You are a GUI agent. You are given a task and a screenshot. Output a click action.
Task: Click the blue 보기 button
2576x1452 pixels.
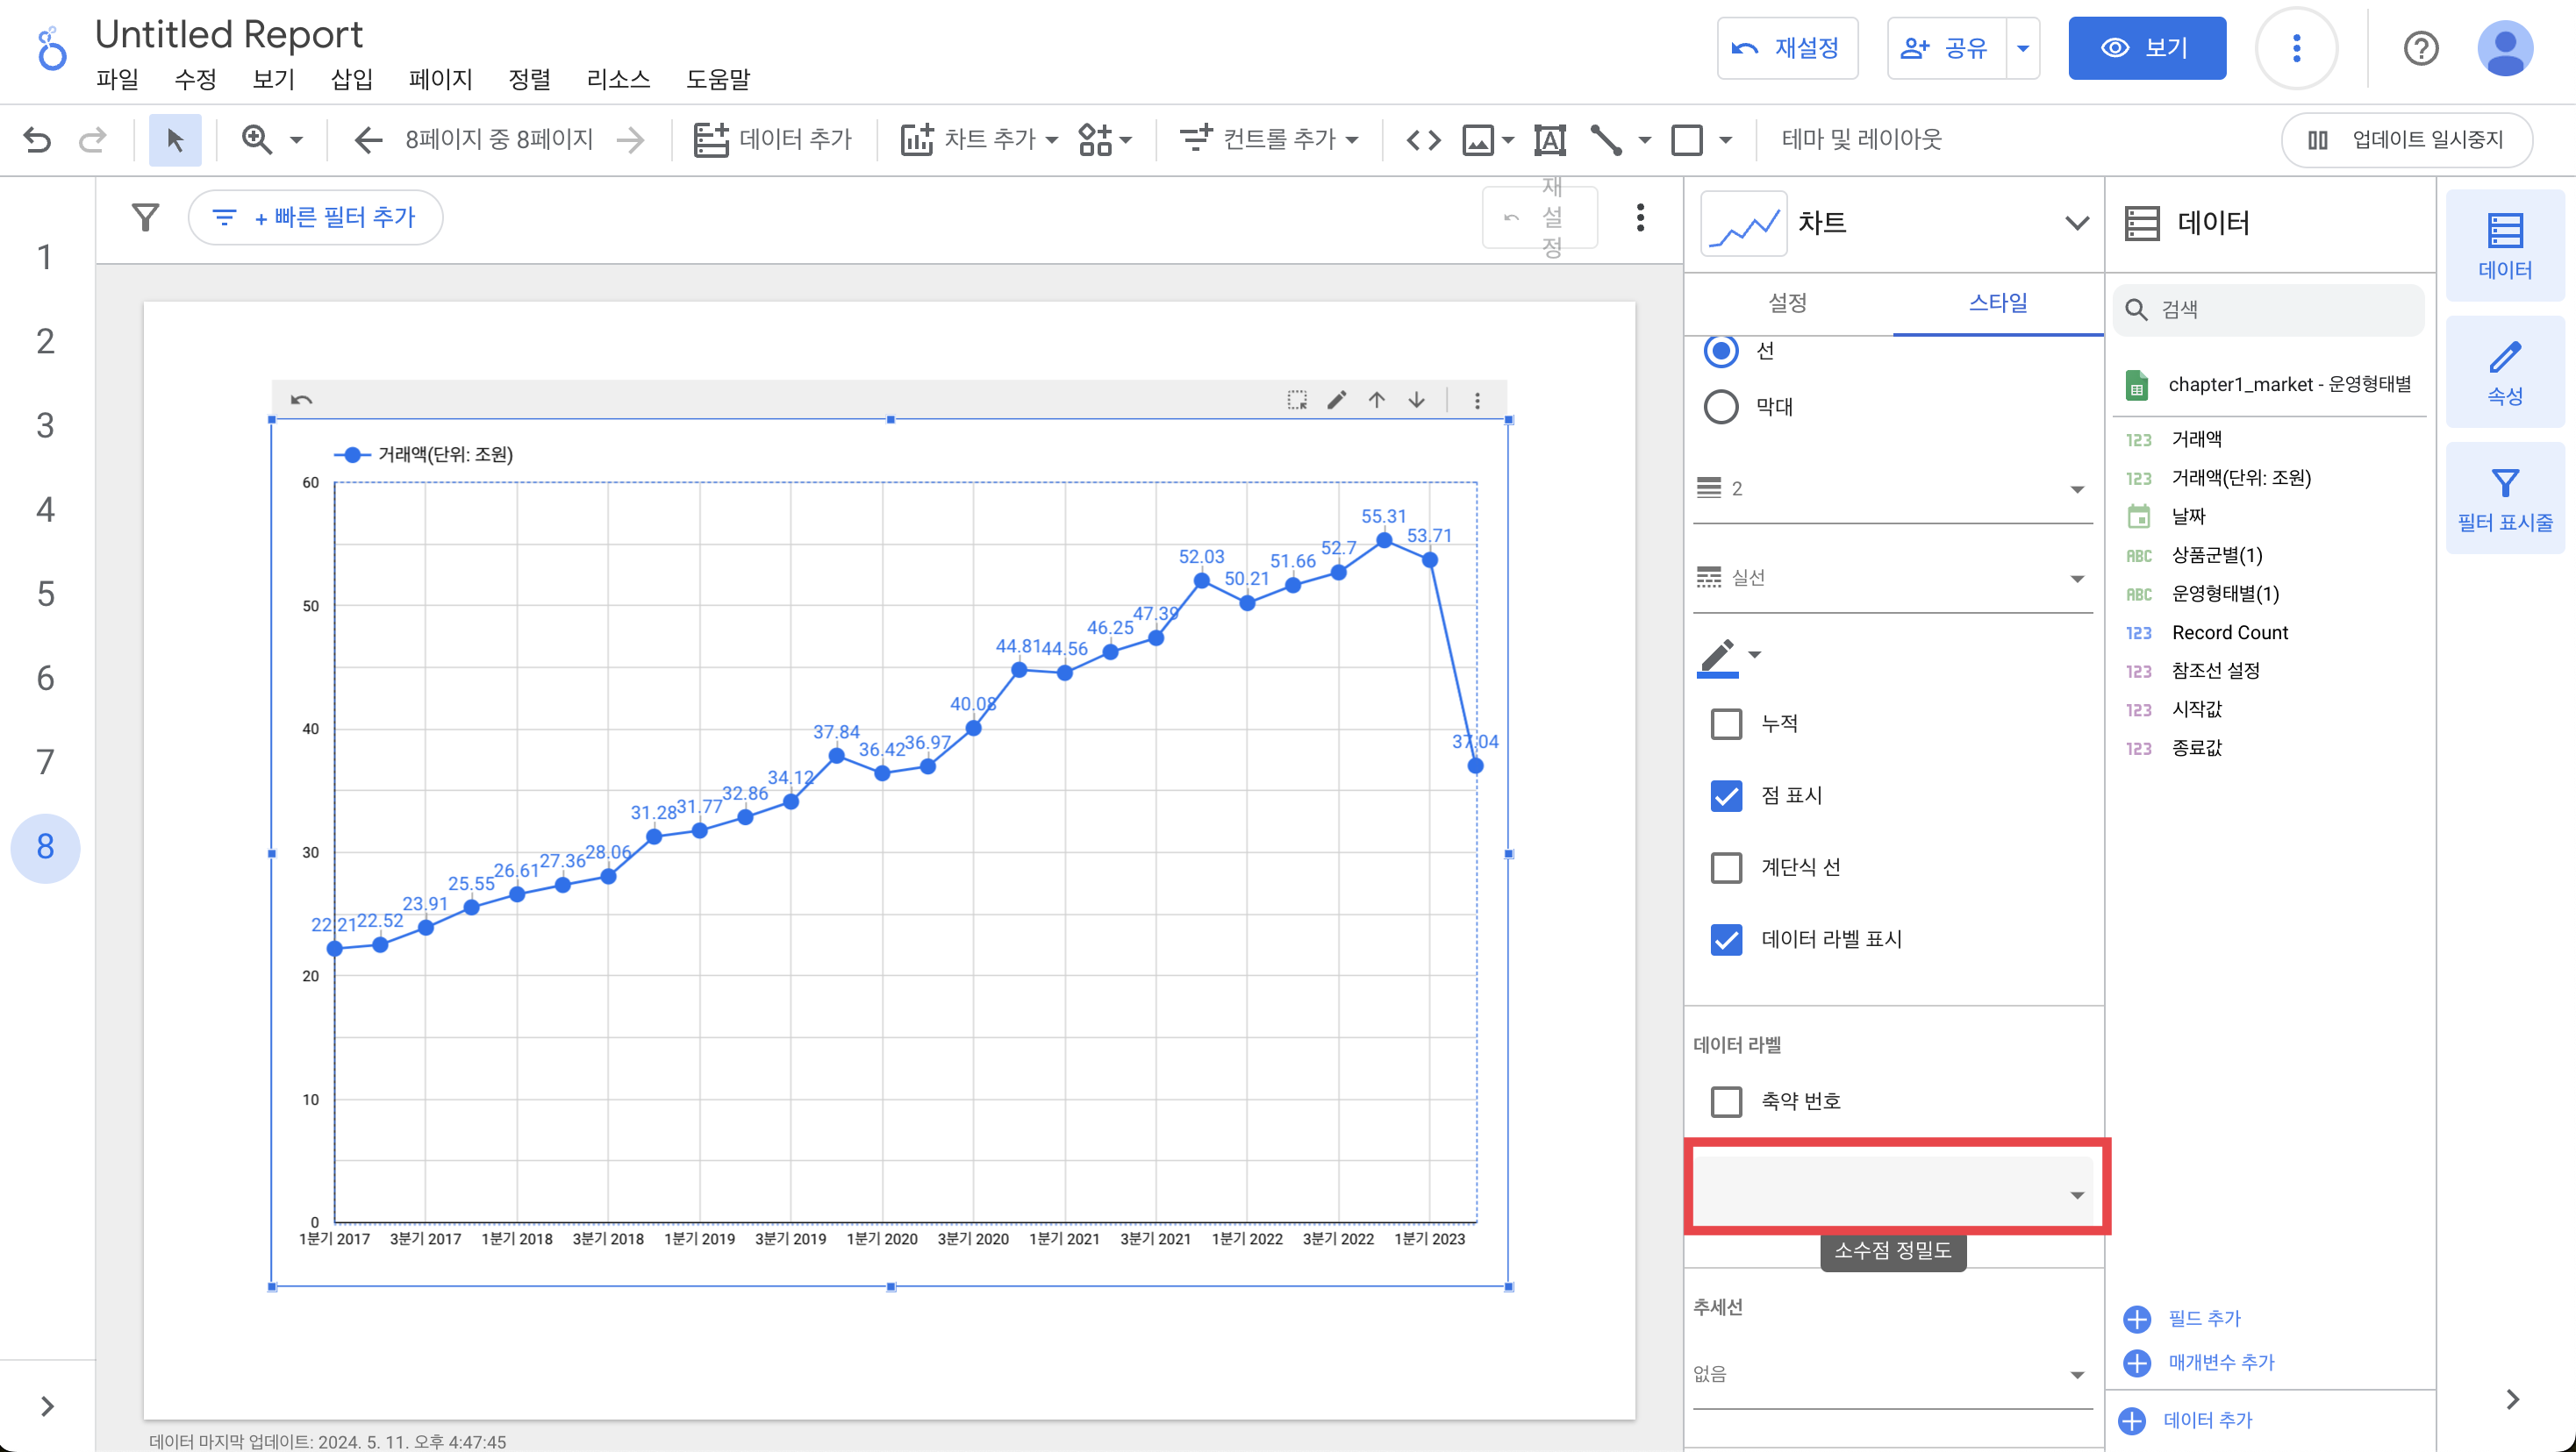2146,48
